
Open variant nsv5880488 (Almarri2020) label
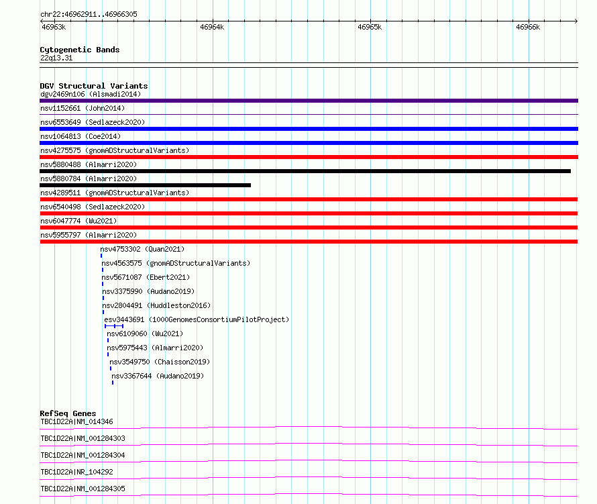89,164
